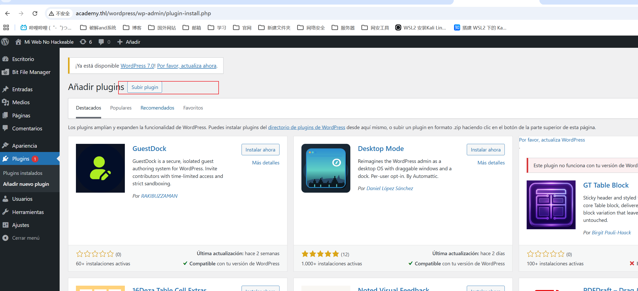The height and width of the screenshot is (291, 638).
Task: Select Añadir nuevo plugin submenu item
Action: 26,184
